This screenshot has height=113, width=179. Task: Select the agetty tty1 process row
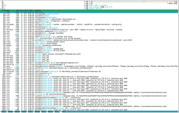(89, 37)
